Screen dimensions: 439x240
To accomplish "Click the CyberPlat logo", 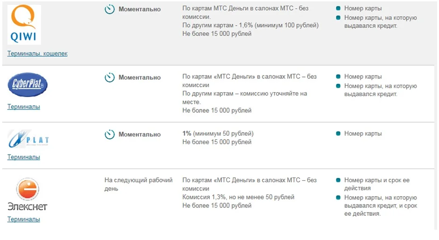I will tap(28, 85).
